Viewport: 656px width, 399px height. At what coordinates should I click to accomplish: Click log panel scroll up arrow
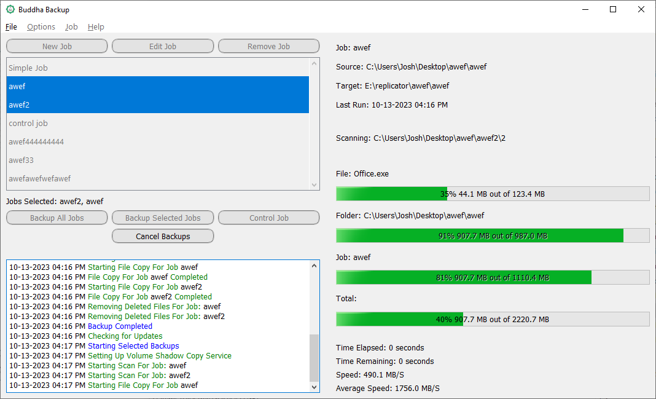[x=314, y=266]
